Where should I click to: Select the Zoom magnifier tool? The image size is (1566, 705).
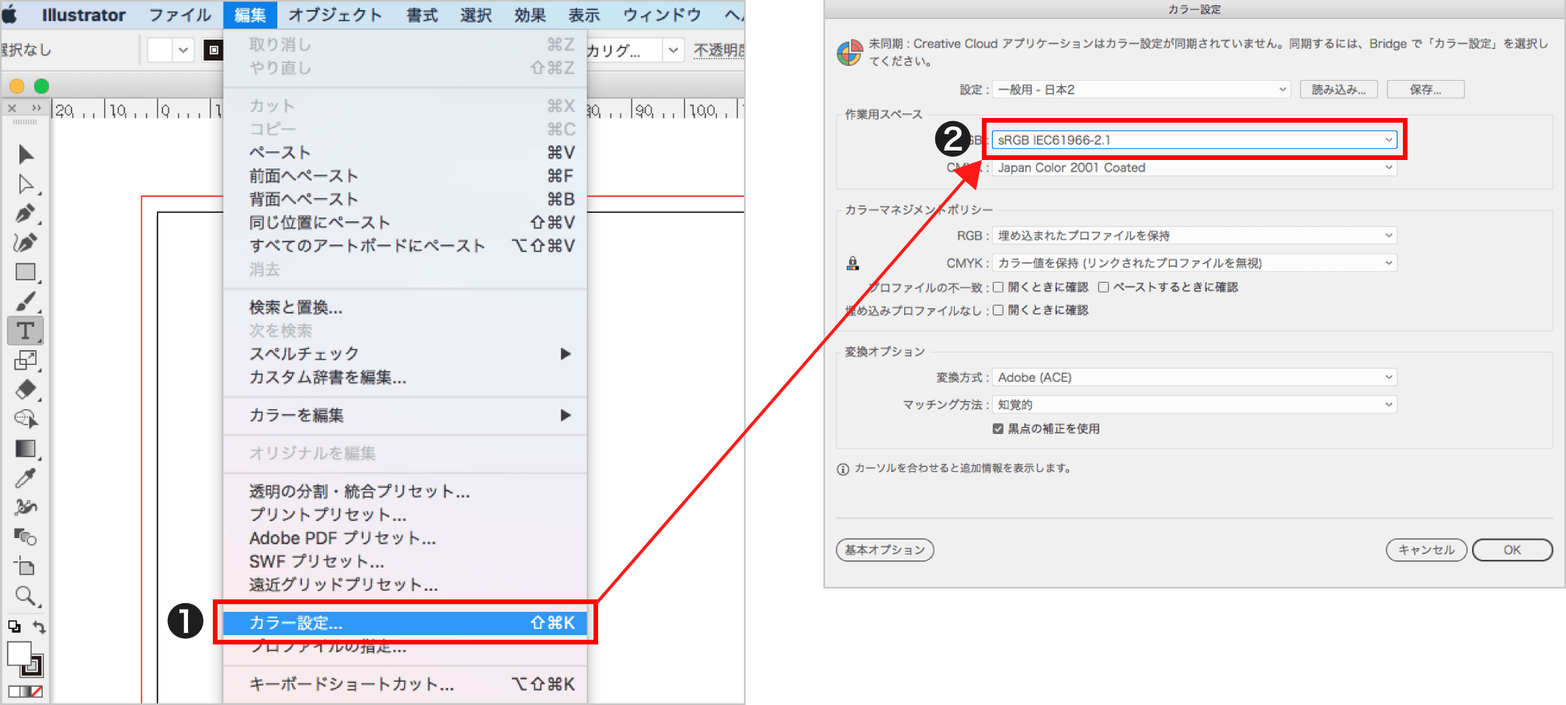pyautogui.click(x=25, y=596)
